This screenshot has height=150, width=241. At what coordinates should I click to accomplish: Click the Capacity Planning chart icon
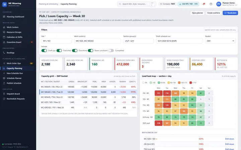pyautogui.click(x=4, y=68)
